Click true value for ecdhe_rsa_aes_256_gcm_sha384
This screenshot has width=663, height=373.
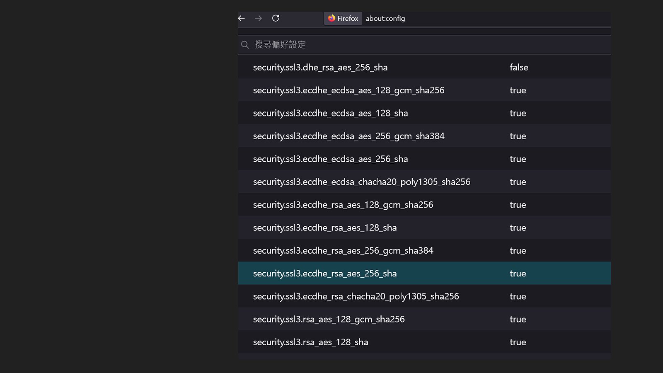pos(518,251)
